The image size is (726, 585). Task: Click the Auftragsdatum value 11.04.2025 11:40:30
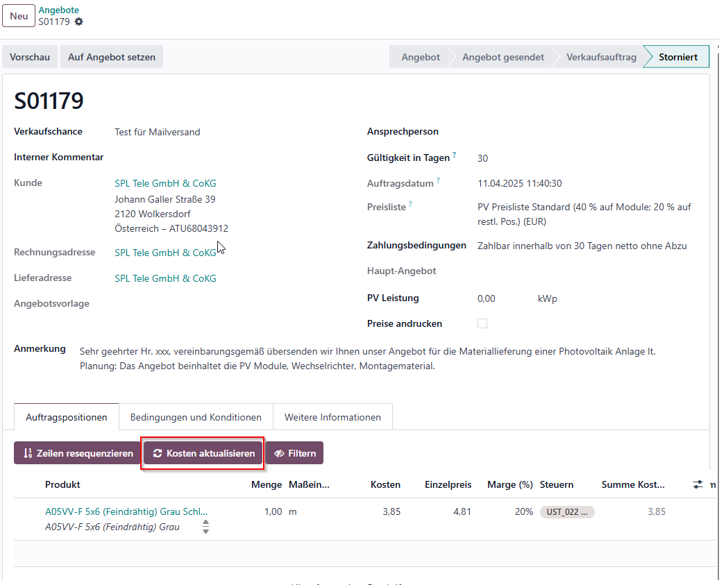click(519, 183)
